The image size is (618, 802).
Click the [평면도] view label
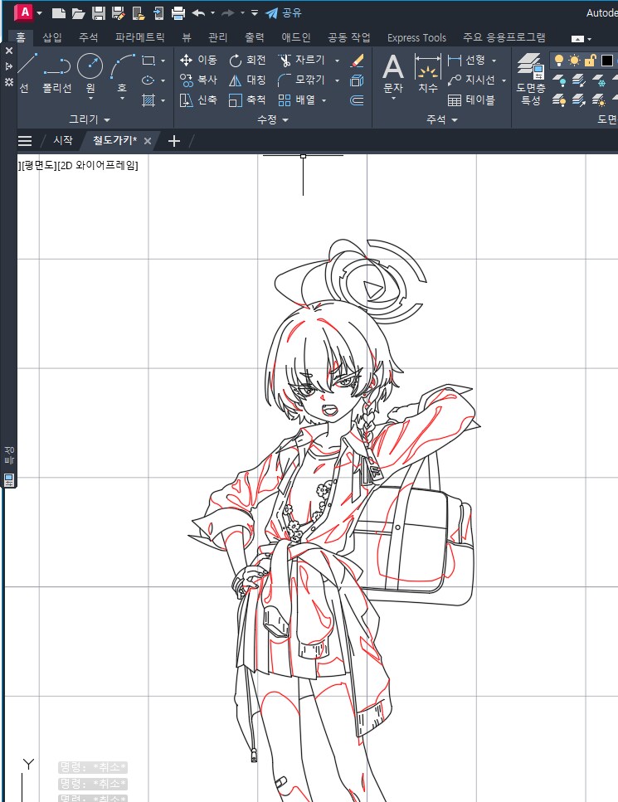pyautogui.click(x=39, y=165)
